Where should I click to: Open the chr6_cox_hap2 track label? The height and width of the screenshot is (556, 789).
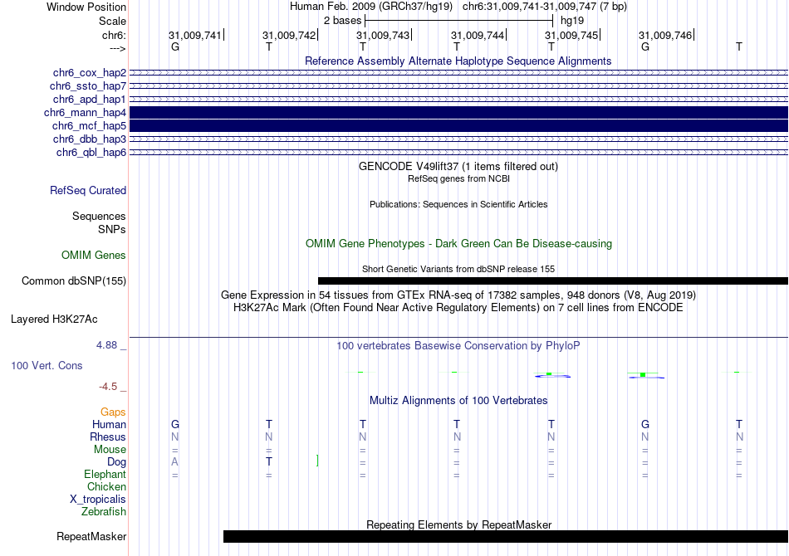pyautogui.click(x=90, y=73)
